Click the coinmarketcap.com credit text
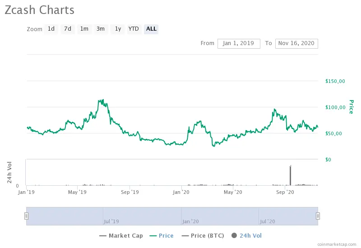The image size is (361, 248). click(337, 244)
